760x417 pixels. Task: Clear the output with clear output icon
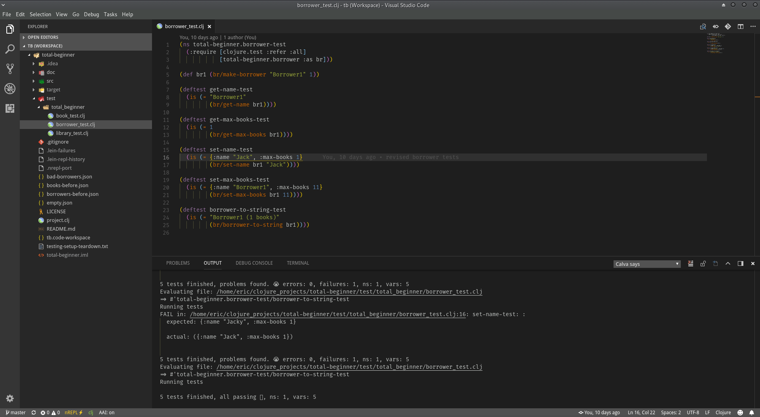tap(690, 263)
